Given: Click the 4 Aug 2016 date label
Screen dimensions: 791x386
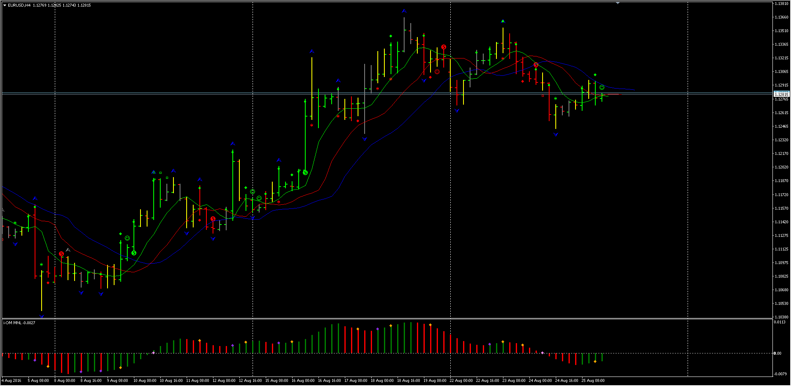Looking at the screenshot, I should (12, 381).
